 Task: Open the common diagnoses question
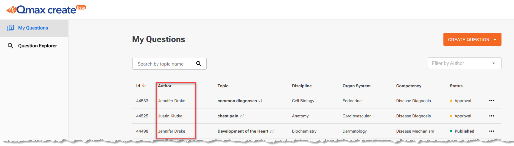coord(237,101)
